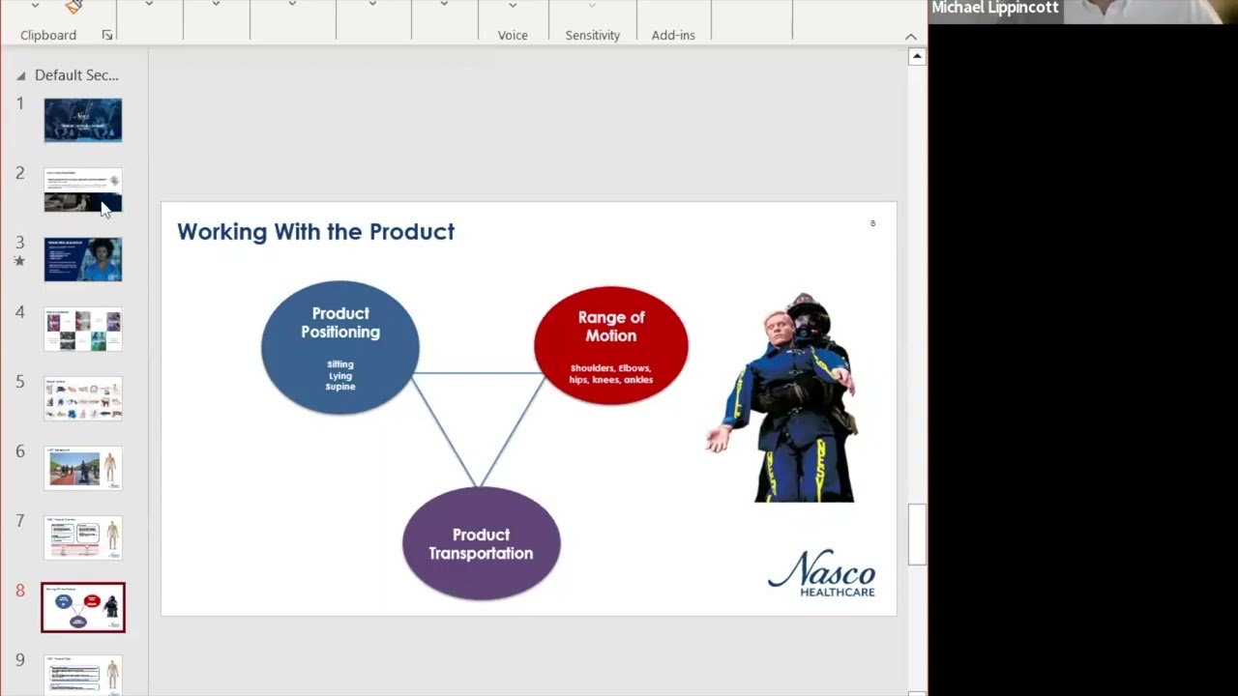
Task: Click the 'Shoulders, Elbows, hips, knees, ankles' text
Action: 611,374
